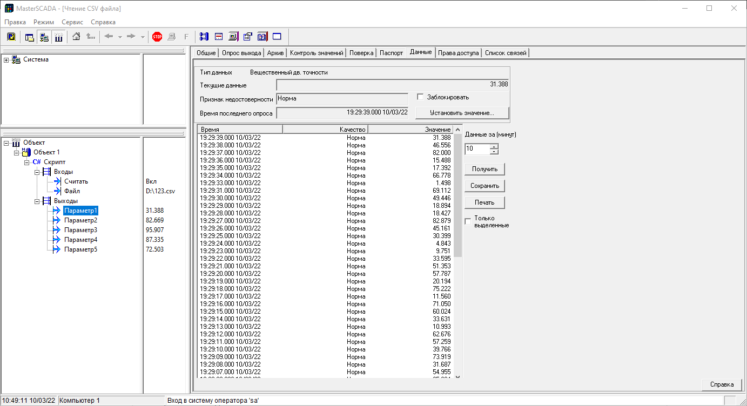Image resolution: width=747 pixels, height=406 pixels.
Task: Click the Печать button
Action: point(484,202)
